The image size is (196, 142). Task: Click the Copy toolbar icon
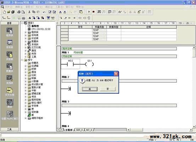(x=34, y=12)
